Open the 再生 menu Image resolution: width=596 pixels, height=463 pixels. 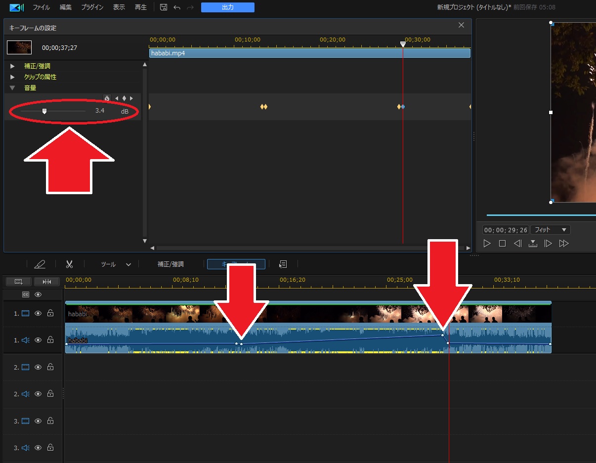pos(140,7)
